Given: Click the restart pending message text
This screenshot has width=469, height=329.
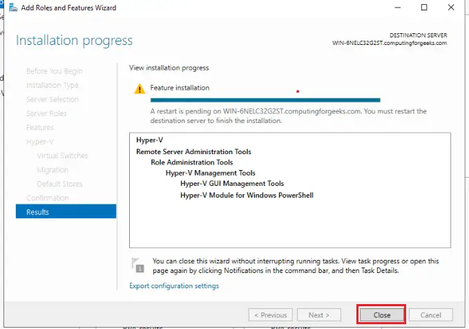Looking at the screenshot, I should 288,116.
